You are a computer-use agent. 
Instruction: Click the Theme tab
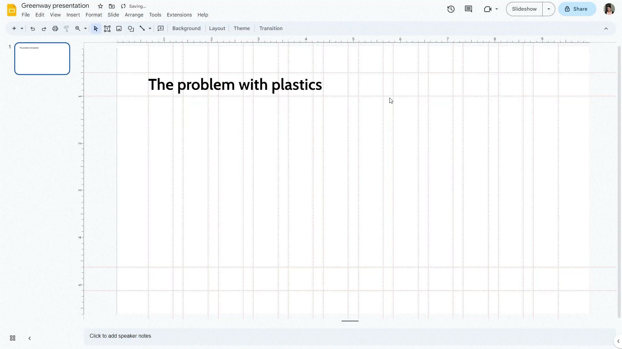241,28
